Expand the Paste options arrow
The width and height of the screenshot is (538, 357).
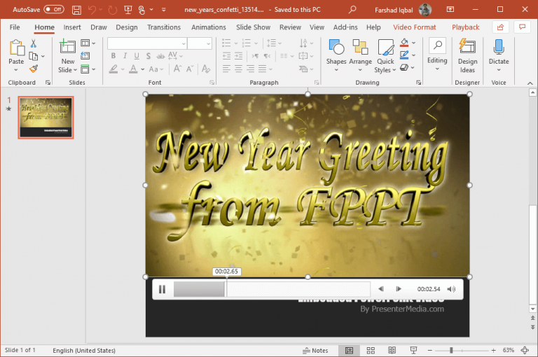tap(16, 70)
